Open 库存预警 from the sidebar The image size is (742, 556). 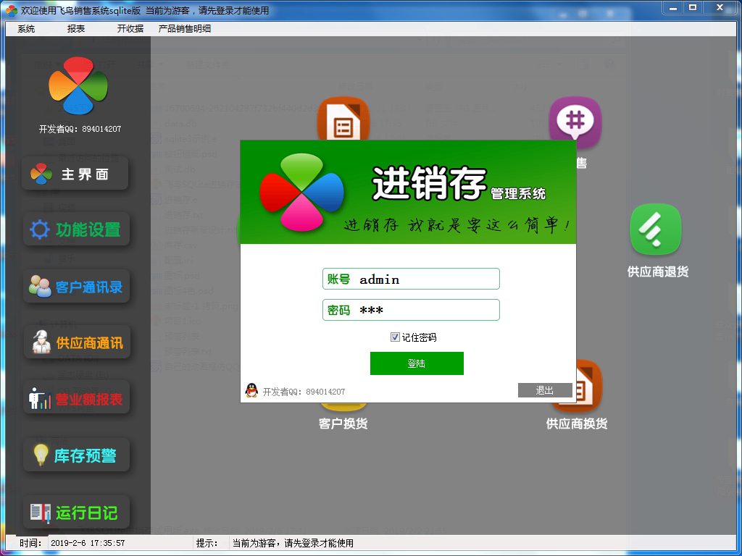pos(76,455)
